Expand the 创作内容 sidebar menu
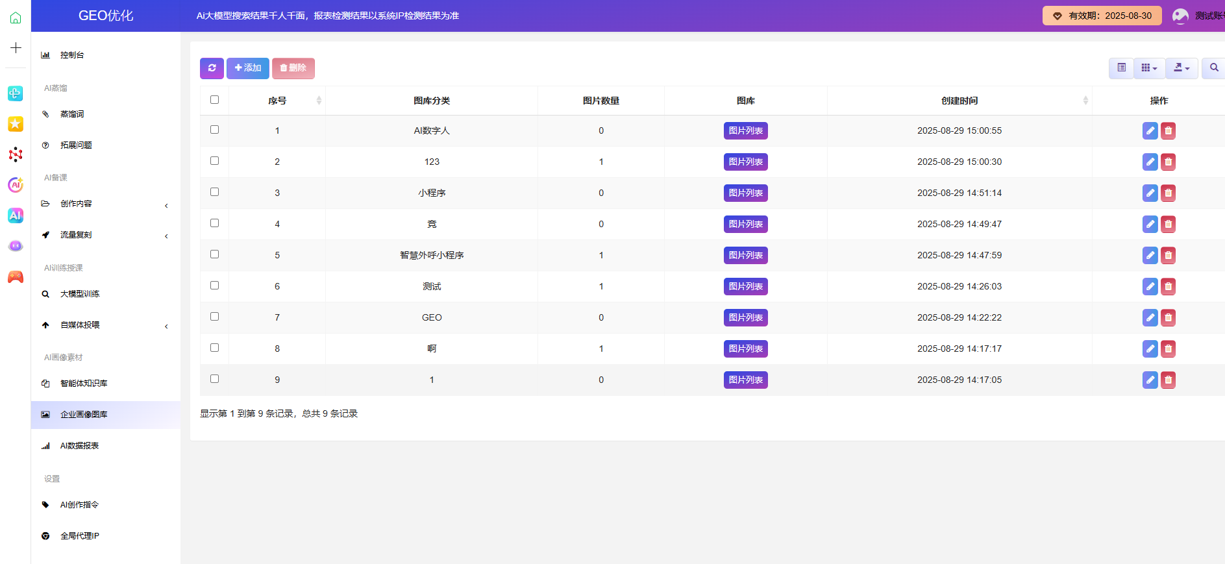The image size is (1225, 564). click(104, 204)
